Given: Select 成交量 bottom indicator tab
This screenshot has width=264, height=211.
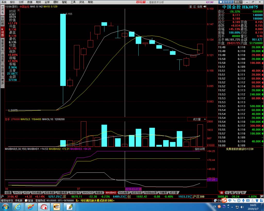Looking at the screenshot, I should (x=174, y=192).
